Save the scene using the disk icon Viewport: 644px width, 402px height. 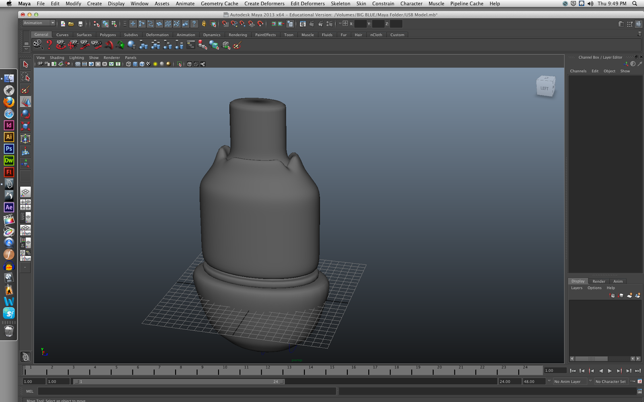pos(80,23)
